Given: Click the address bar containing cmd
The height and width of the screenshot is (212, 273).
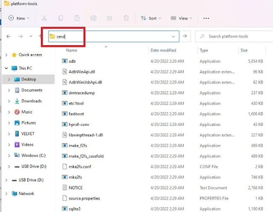Looking at the screenshot, I should click(114, 36).
